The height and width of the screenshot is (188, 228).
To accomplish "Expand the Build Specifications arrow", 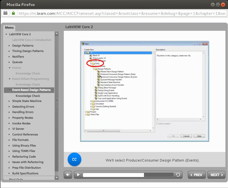I will (x=9, y=174).
